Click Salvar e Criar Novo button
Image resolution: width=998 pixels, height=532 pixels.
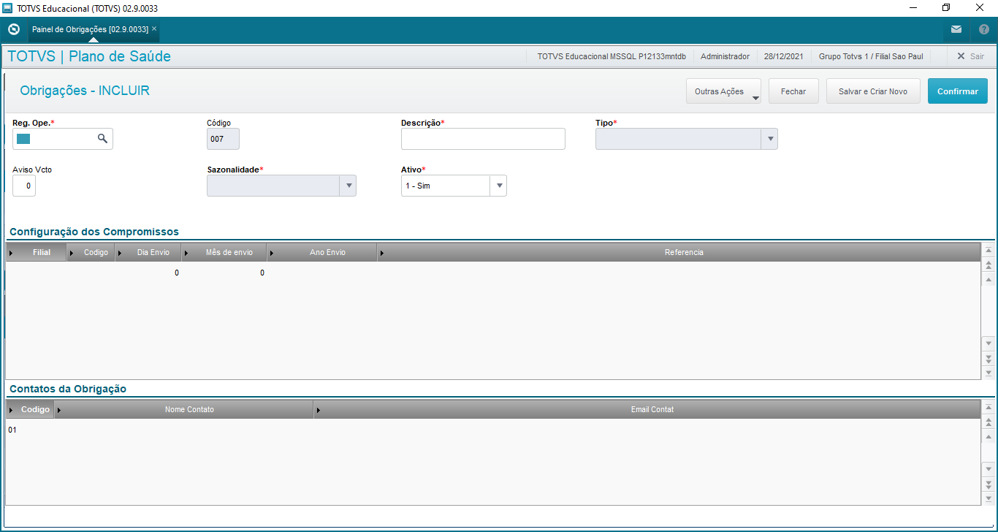tap(873, 91)
